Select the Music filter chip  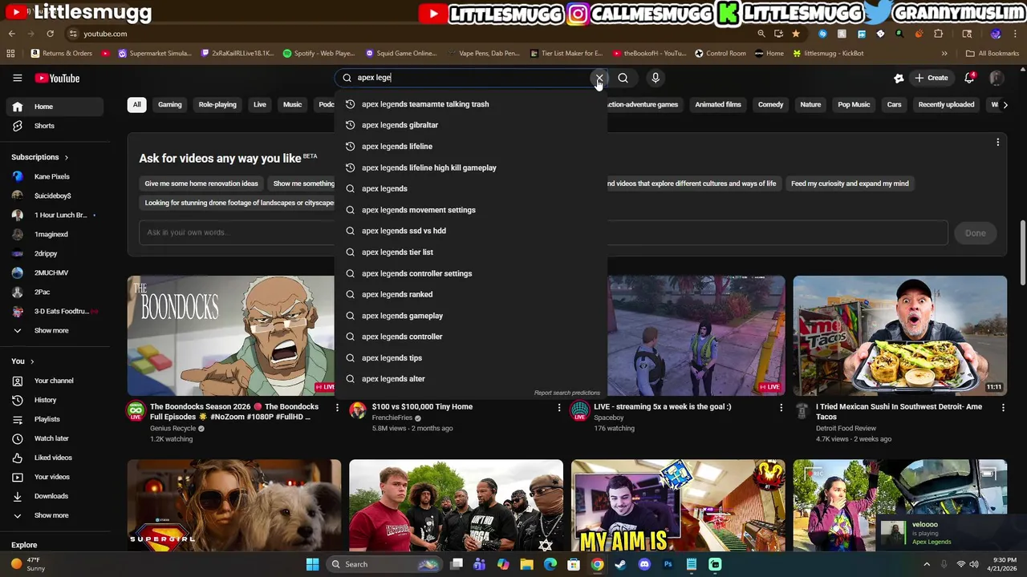click(292, 104)
